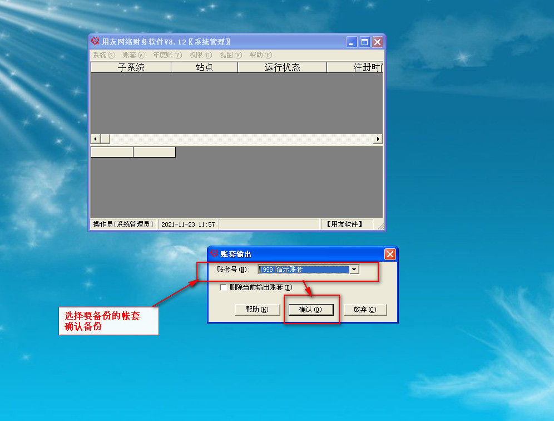This screenshot has height=421, width=554.
Task: Click the icon in 账套输出 dialog title
Action: tap(214, 254)
